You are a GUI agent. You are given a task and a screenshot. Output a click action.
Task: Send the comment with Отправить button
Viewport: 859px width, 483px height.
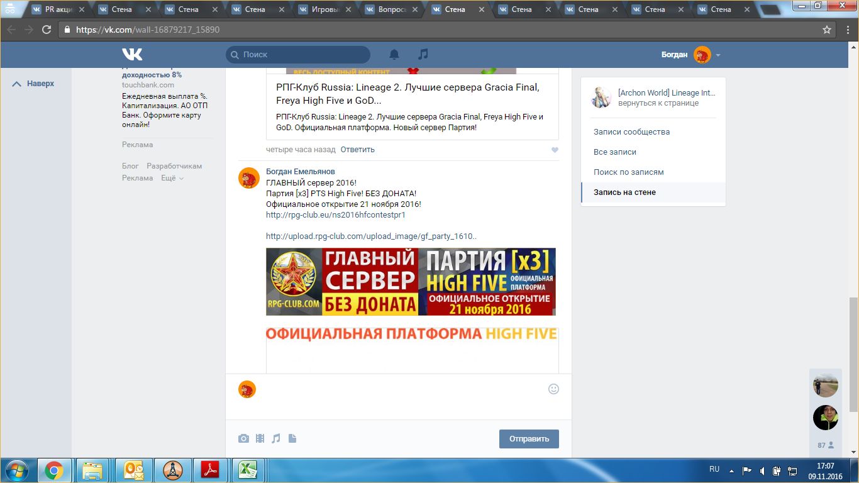point(529,439)
